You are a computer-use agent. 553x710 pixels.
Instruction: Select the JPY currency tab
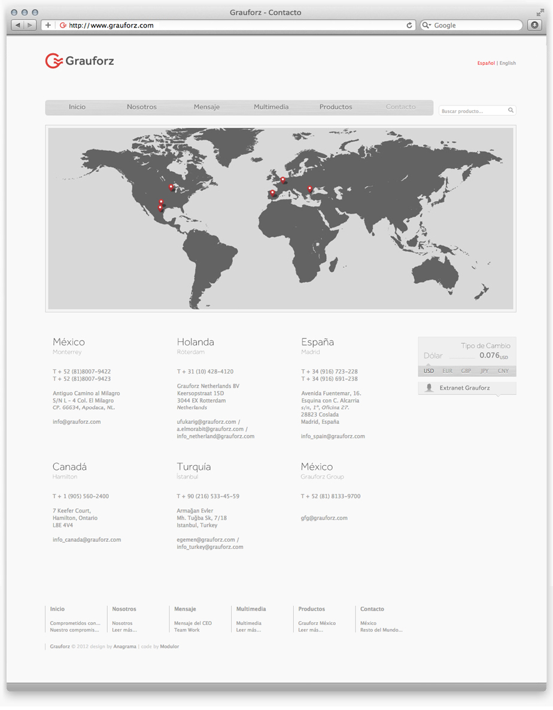[x=485, y=371]
